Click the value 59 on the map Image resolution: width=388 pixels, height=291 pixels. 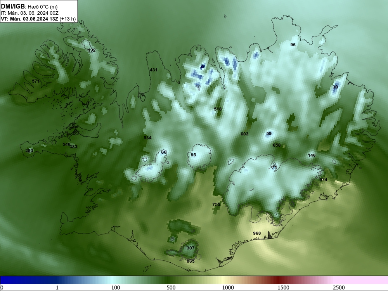pyautogui.click(x=269, y=133)
